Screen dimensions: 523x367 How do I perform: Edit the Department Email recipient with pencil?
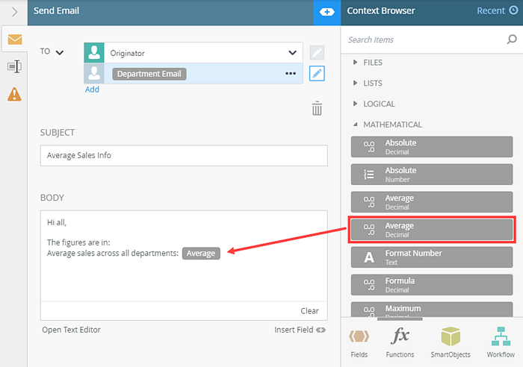(x=317, y=74)
